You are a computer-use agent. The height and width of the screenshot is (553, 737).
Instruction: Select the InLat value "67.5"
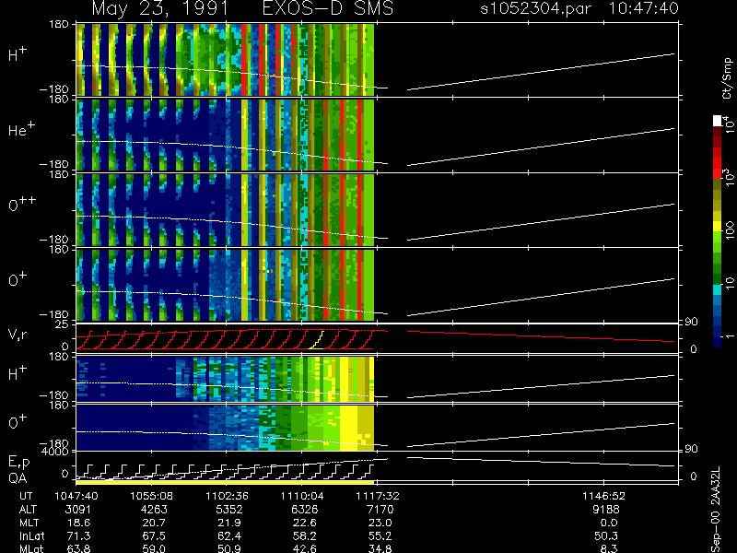(152, 535)
